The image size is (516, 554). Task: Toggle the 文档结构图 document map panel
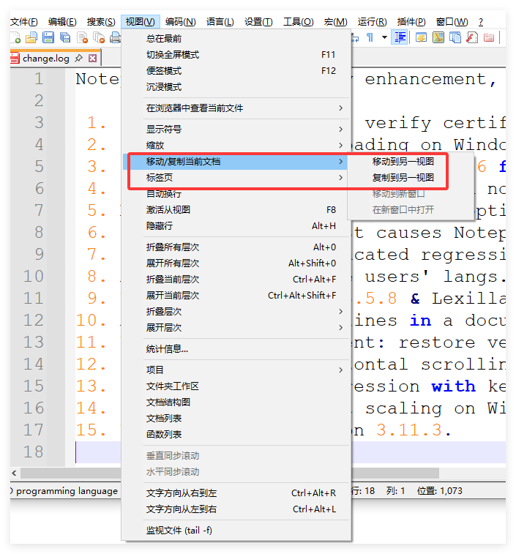pyautogui.click(x=236, y=402)
